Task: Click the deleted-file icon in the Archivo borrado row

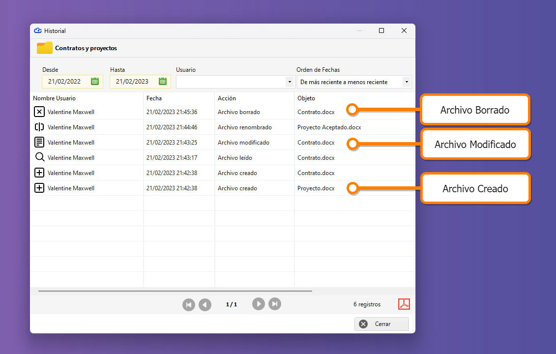Action: [x=39, y=112]
